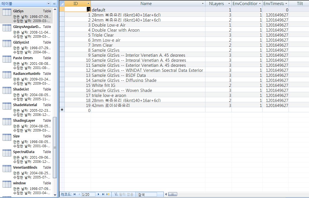Click the Tilt column header
The image size is (309, 198).
point(299,4)
